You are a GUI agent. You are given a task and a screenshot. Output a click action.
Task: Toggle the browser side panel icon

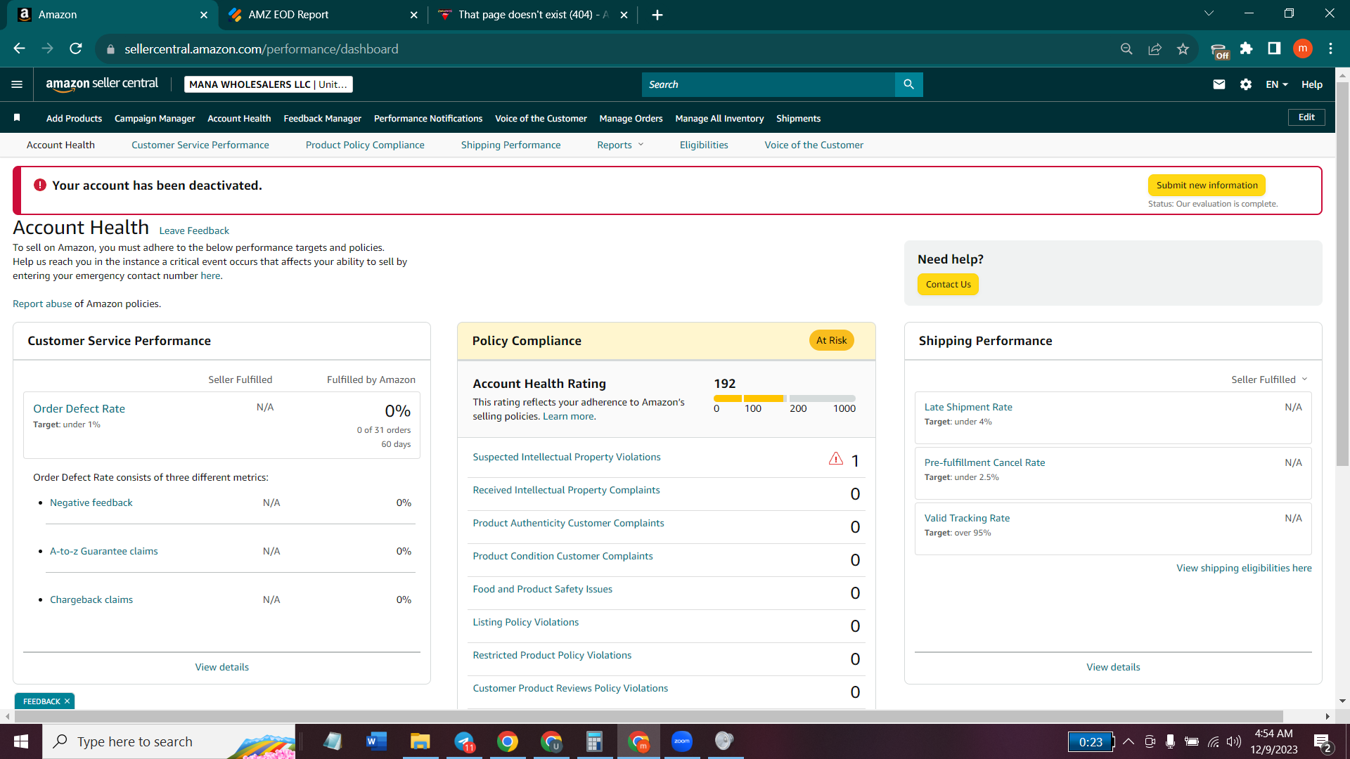pyautogui.click(x=1274, y=48)
